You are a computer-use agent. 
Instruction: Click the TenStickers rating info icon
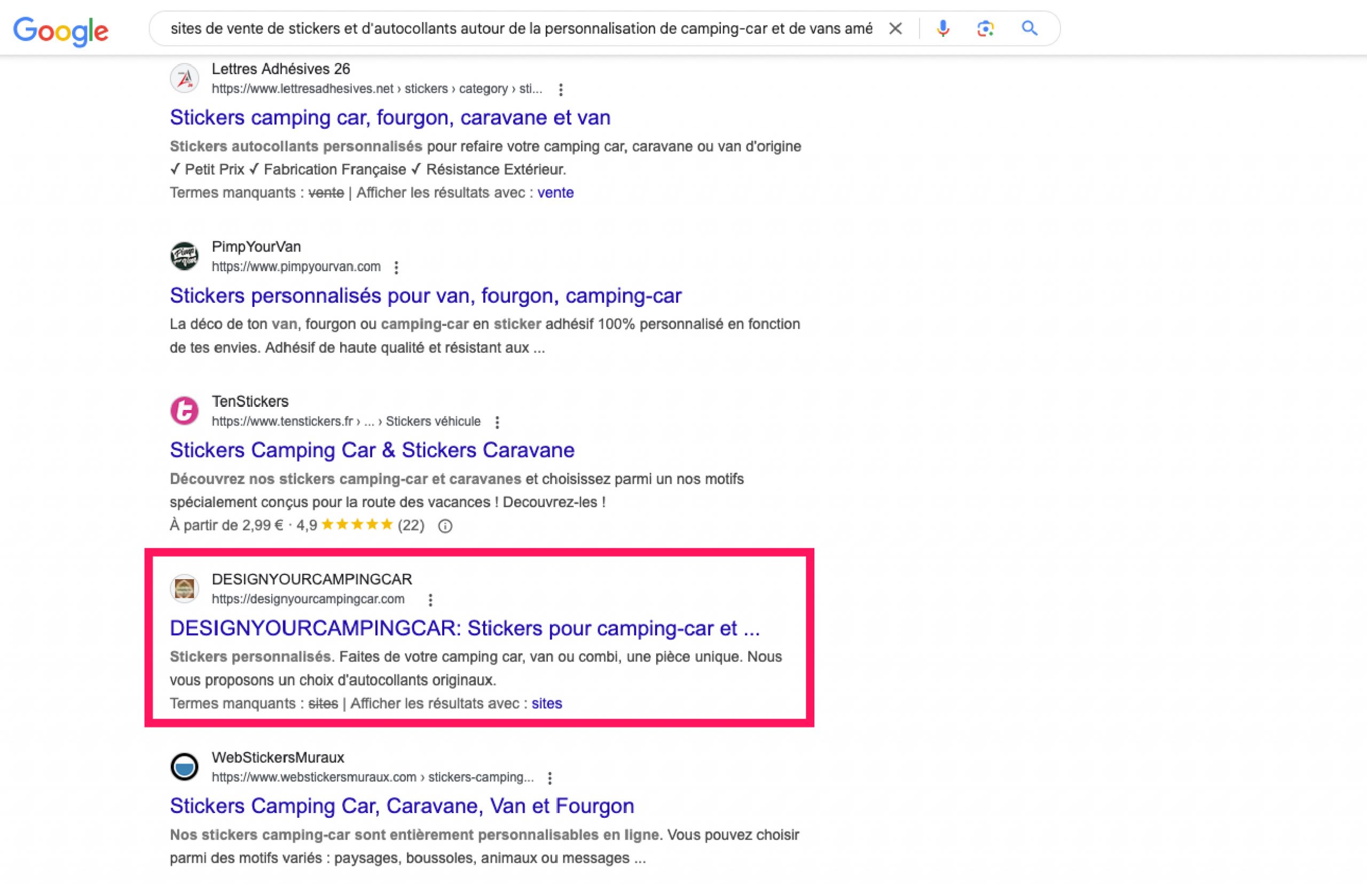pos(445,526)
